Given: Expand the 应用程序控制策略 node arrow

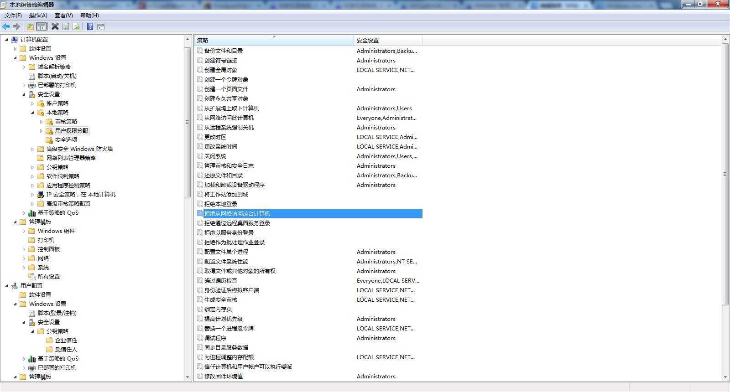Looking at the screenshot, I should point(32,186).
